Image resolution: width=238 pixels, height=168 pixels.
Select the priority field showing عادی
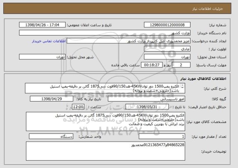[167, 49]
